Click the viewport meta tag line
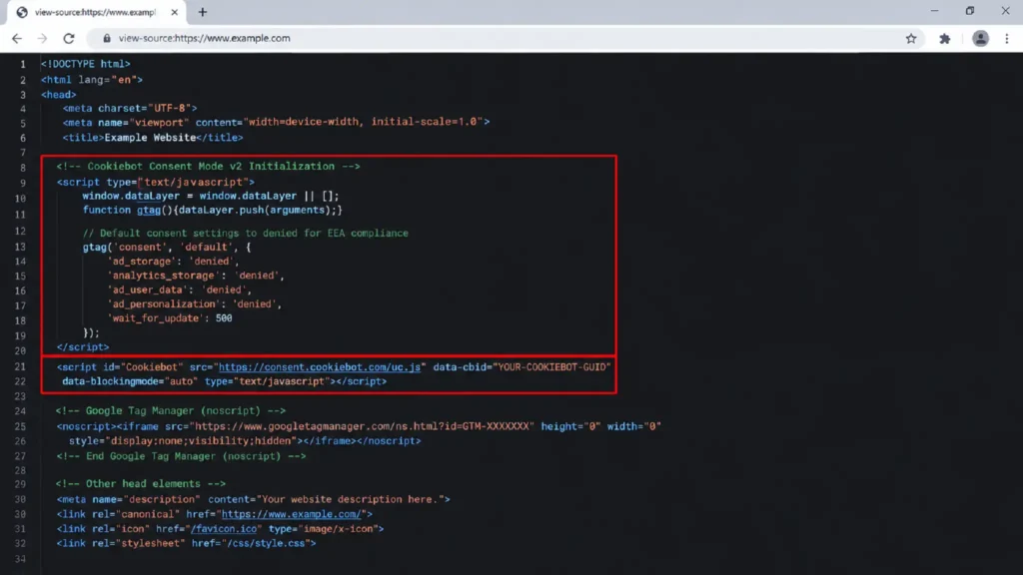This screenshot has width=1023, height=575. [276, 122]
